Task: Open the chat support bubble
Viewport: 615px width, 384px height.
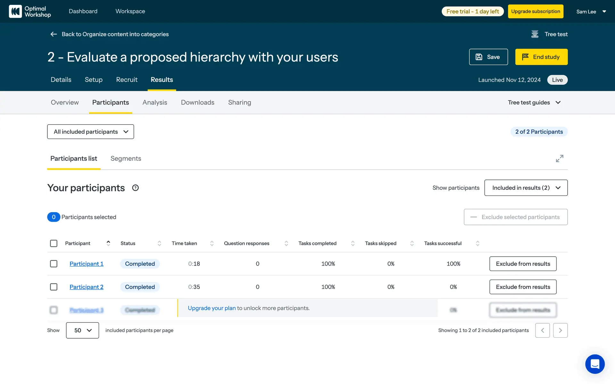Action: click(x=594, y=364)
